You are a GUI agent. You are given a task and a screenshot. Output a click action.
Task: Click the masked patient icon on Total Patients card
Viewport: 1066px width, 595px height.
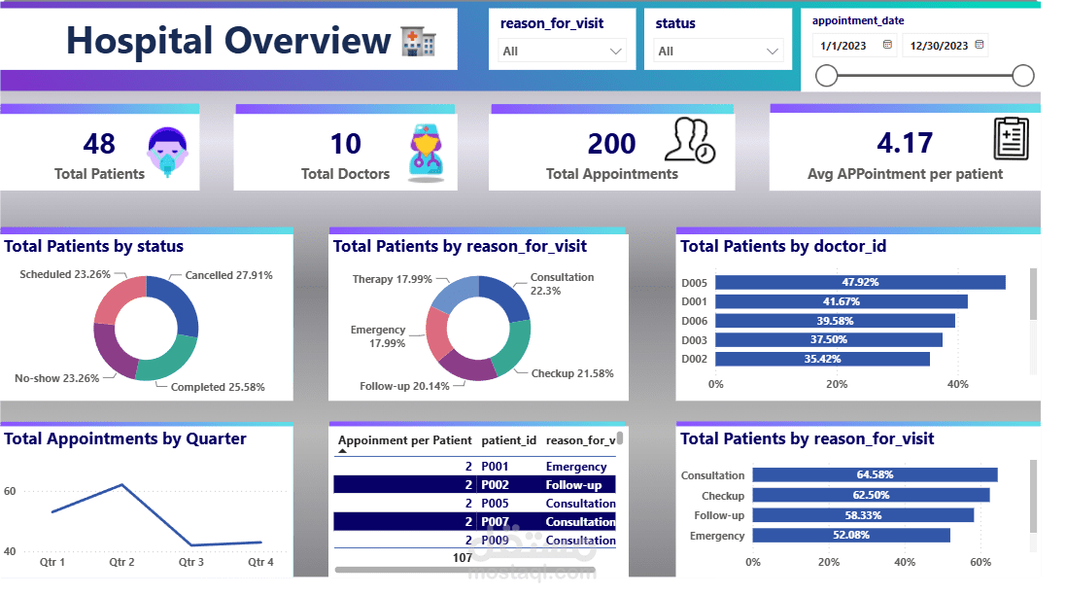pos(167,152)
